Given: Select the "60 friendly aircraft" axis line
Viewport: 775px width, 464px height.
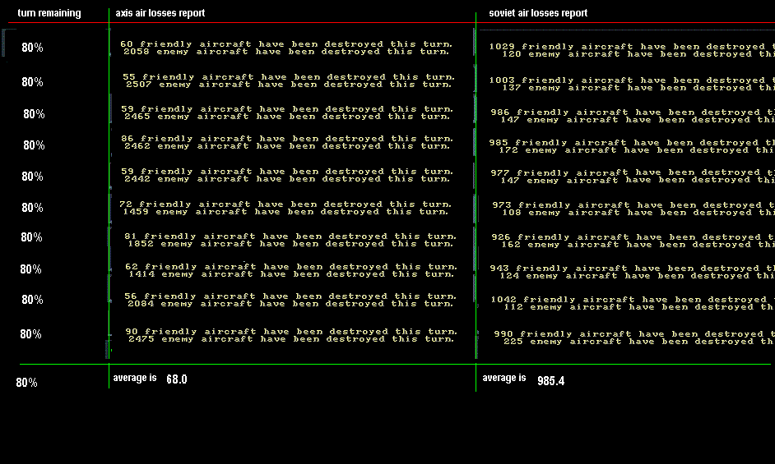Looking at the screenshot, I should coord(286,44).
